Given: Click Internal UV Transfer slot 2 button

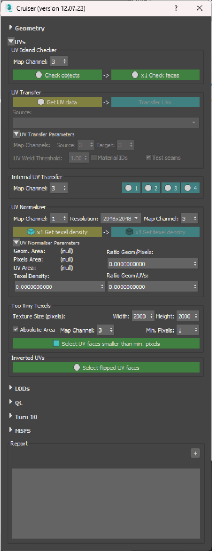Looking at the screenshot, I should [151, 188].
